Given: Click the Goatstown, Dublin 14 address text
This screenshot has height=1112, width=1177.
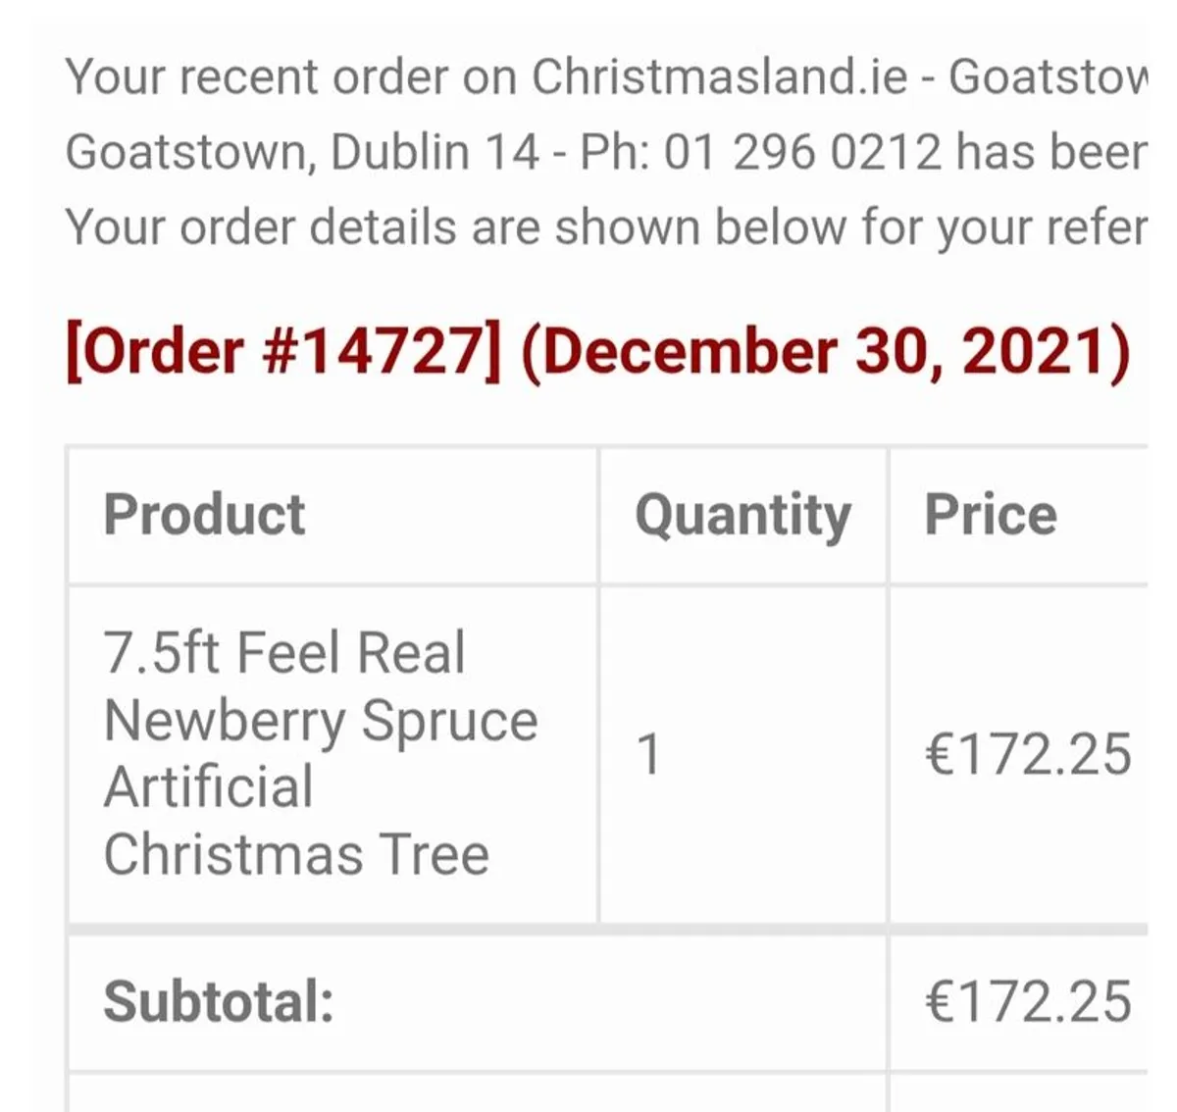Looking at the screenshot, I should pos(301,152).
